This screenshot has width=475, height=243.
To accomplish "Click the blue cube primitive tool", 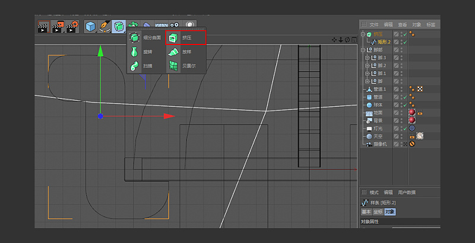I will [90, 27].
